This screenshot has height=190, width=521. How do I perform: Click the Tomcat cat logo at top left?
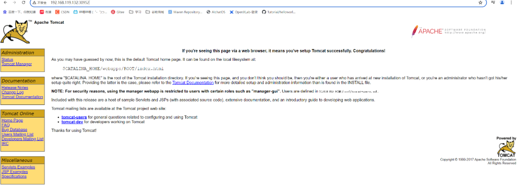pyautogui.click(x=15, y=32)
